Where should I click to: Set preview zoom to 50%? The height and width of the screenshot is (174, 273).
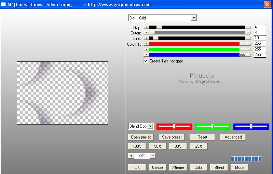(x=158, y=146)
